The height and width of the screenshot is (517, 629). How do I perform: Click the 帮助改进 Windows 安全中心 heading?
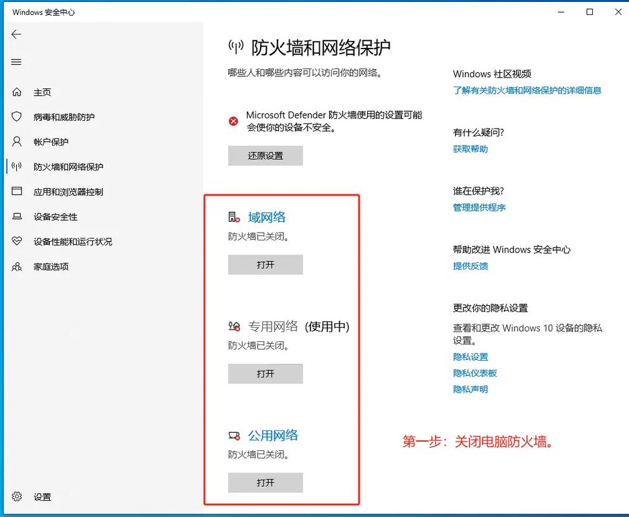click(x=511, y=249)
